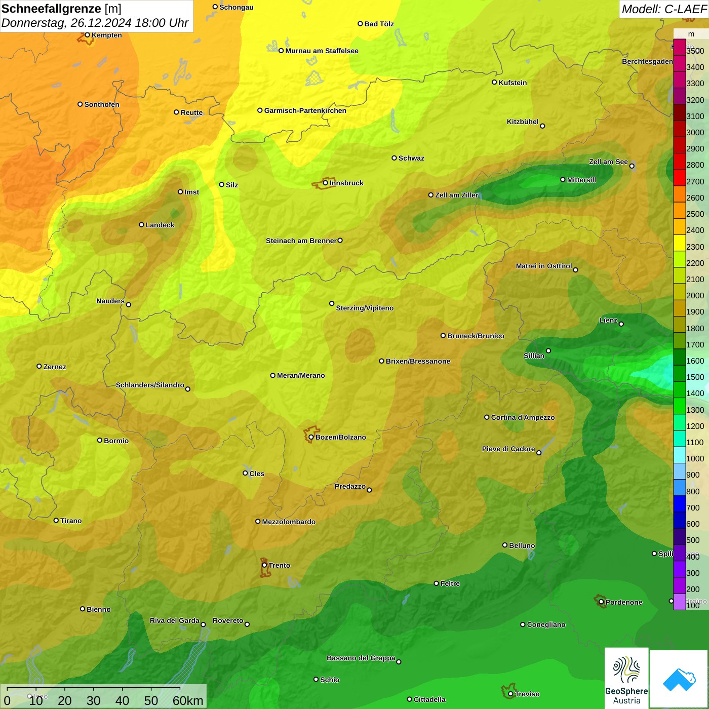Click the blue cloud-arrow logo beside GeoSphere
The image size is (709, 709).
(679, 679)
